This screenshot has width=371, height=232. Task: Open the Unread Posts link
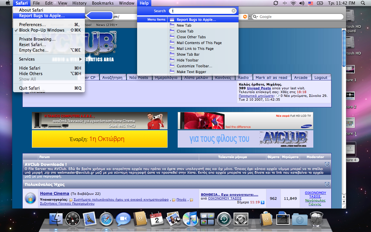(x=259, y=88)
